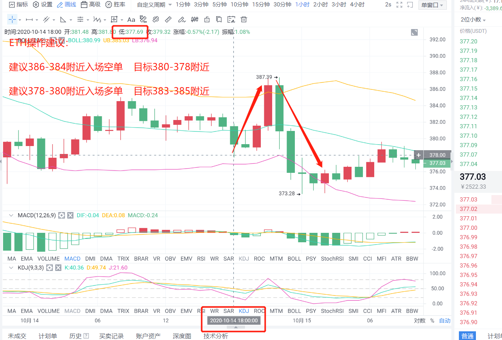Lock drawings using the padlock icon
The height and width of the screenshot is (340, 502).
click(x=207, y=19)
